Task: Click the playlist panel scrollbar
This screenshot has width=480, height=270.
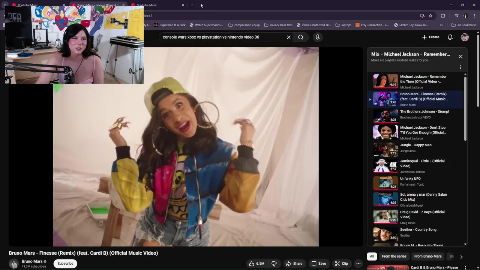Action: pyautogui.click(x=465, y=109)
